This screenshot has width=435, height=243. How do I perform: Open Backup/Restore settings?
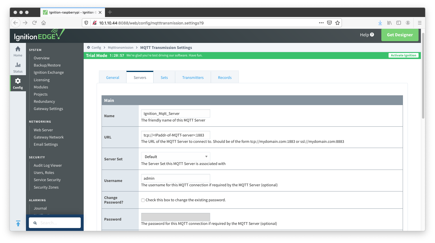point(47,65)
